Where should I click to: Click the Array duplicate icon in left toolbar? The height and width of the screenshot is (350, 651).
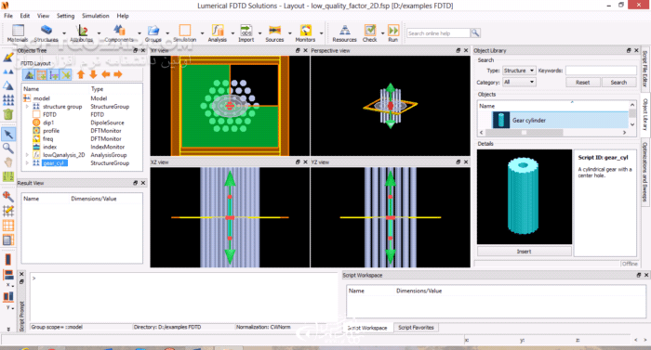[8, 99]
